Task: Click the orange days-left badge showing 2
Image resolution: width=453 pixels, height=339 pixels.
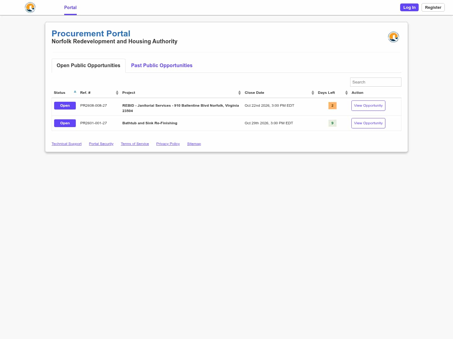Action: [x=332, y=106]
